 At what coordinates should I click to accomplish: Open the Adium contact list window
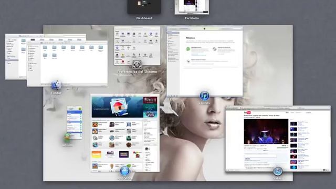pos(75,122)
